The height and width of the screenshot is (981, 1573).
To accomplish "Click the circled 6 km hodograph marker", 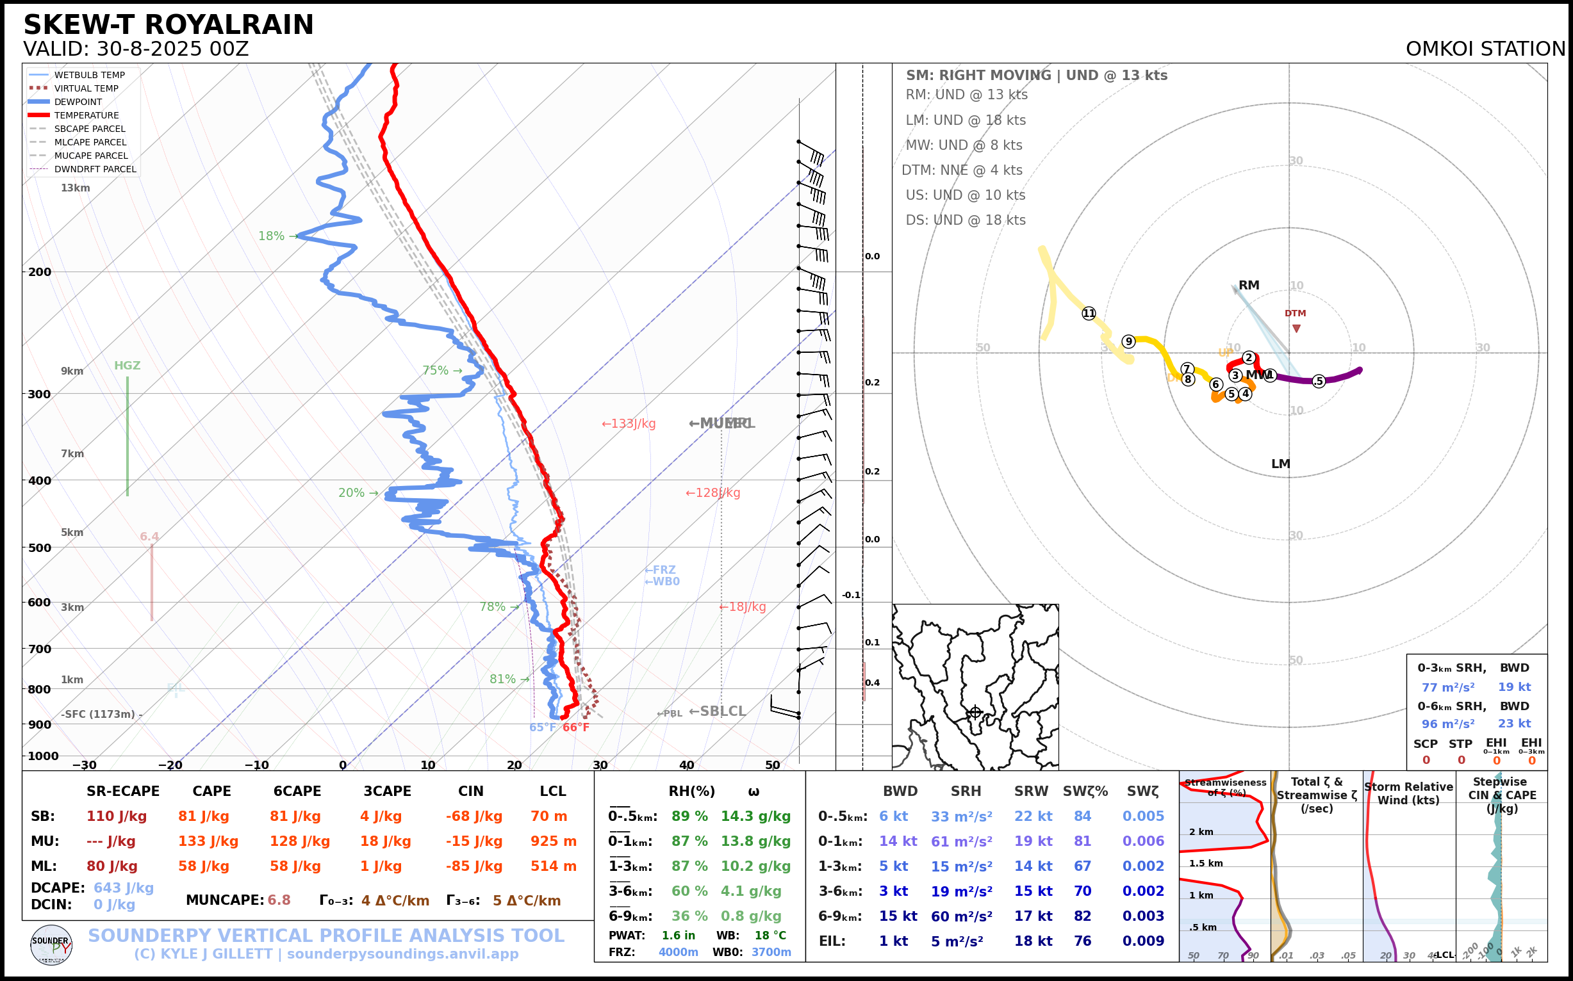I will (1216, 384).
